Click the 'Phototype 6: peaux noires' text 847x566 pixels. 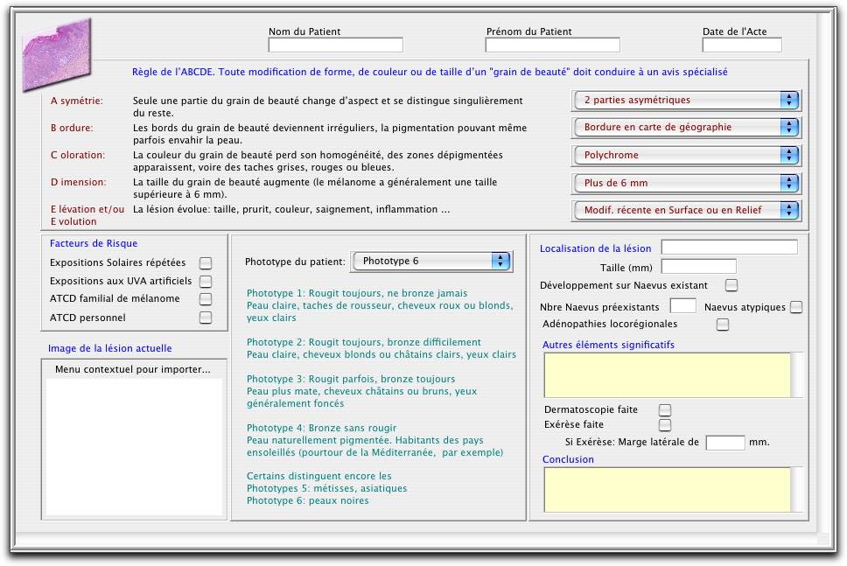click(x=307, y=500)
